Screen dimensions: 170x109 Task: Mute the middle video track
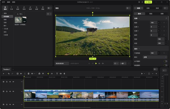pos(13,91)
